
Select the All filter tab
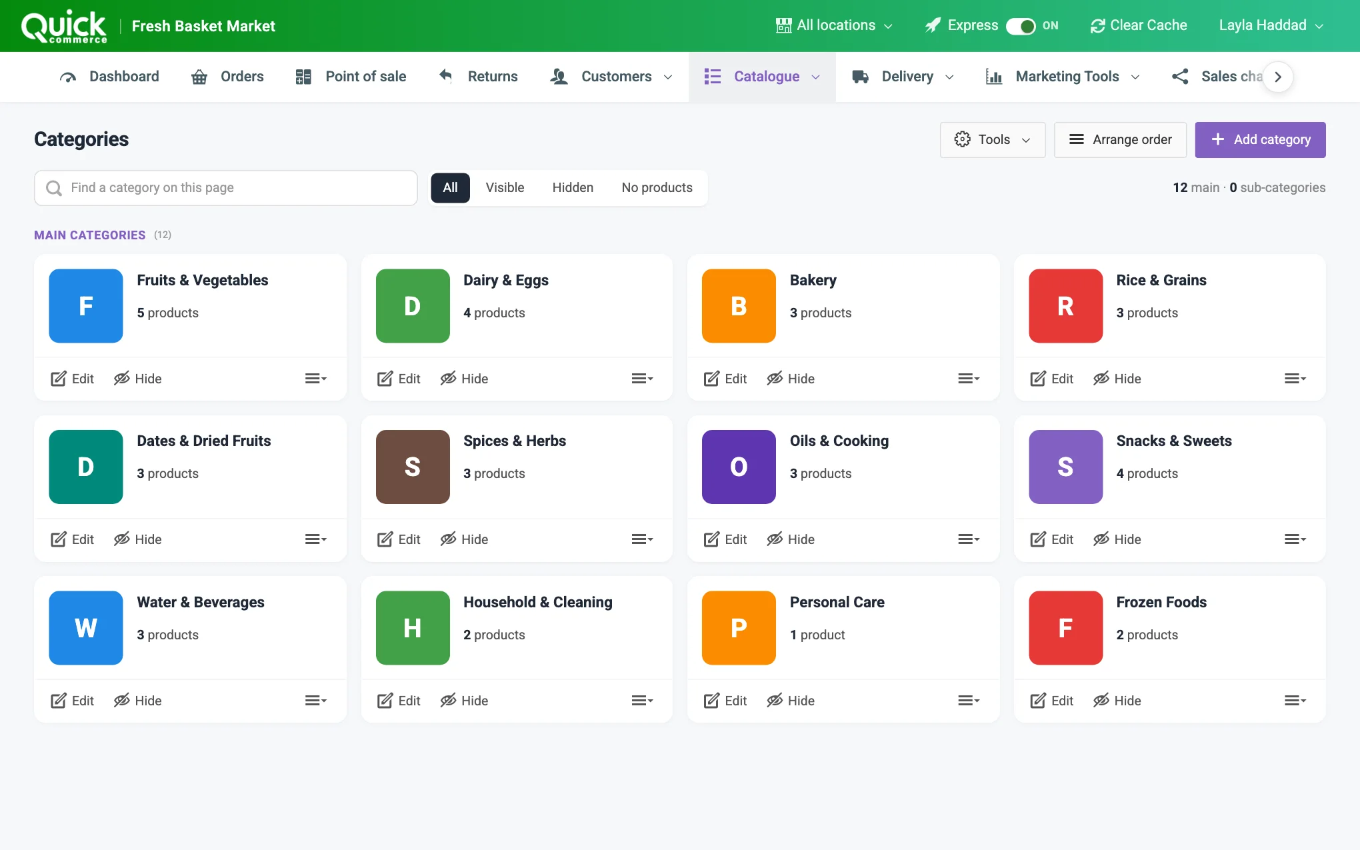point(451,188)
